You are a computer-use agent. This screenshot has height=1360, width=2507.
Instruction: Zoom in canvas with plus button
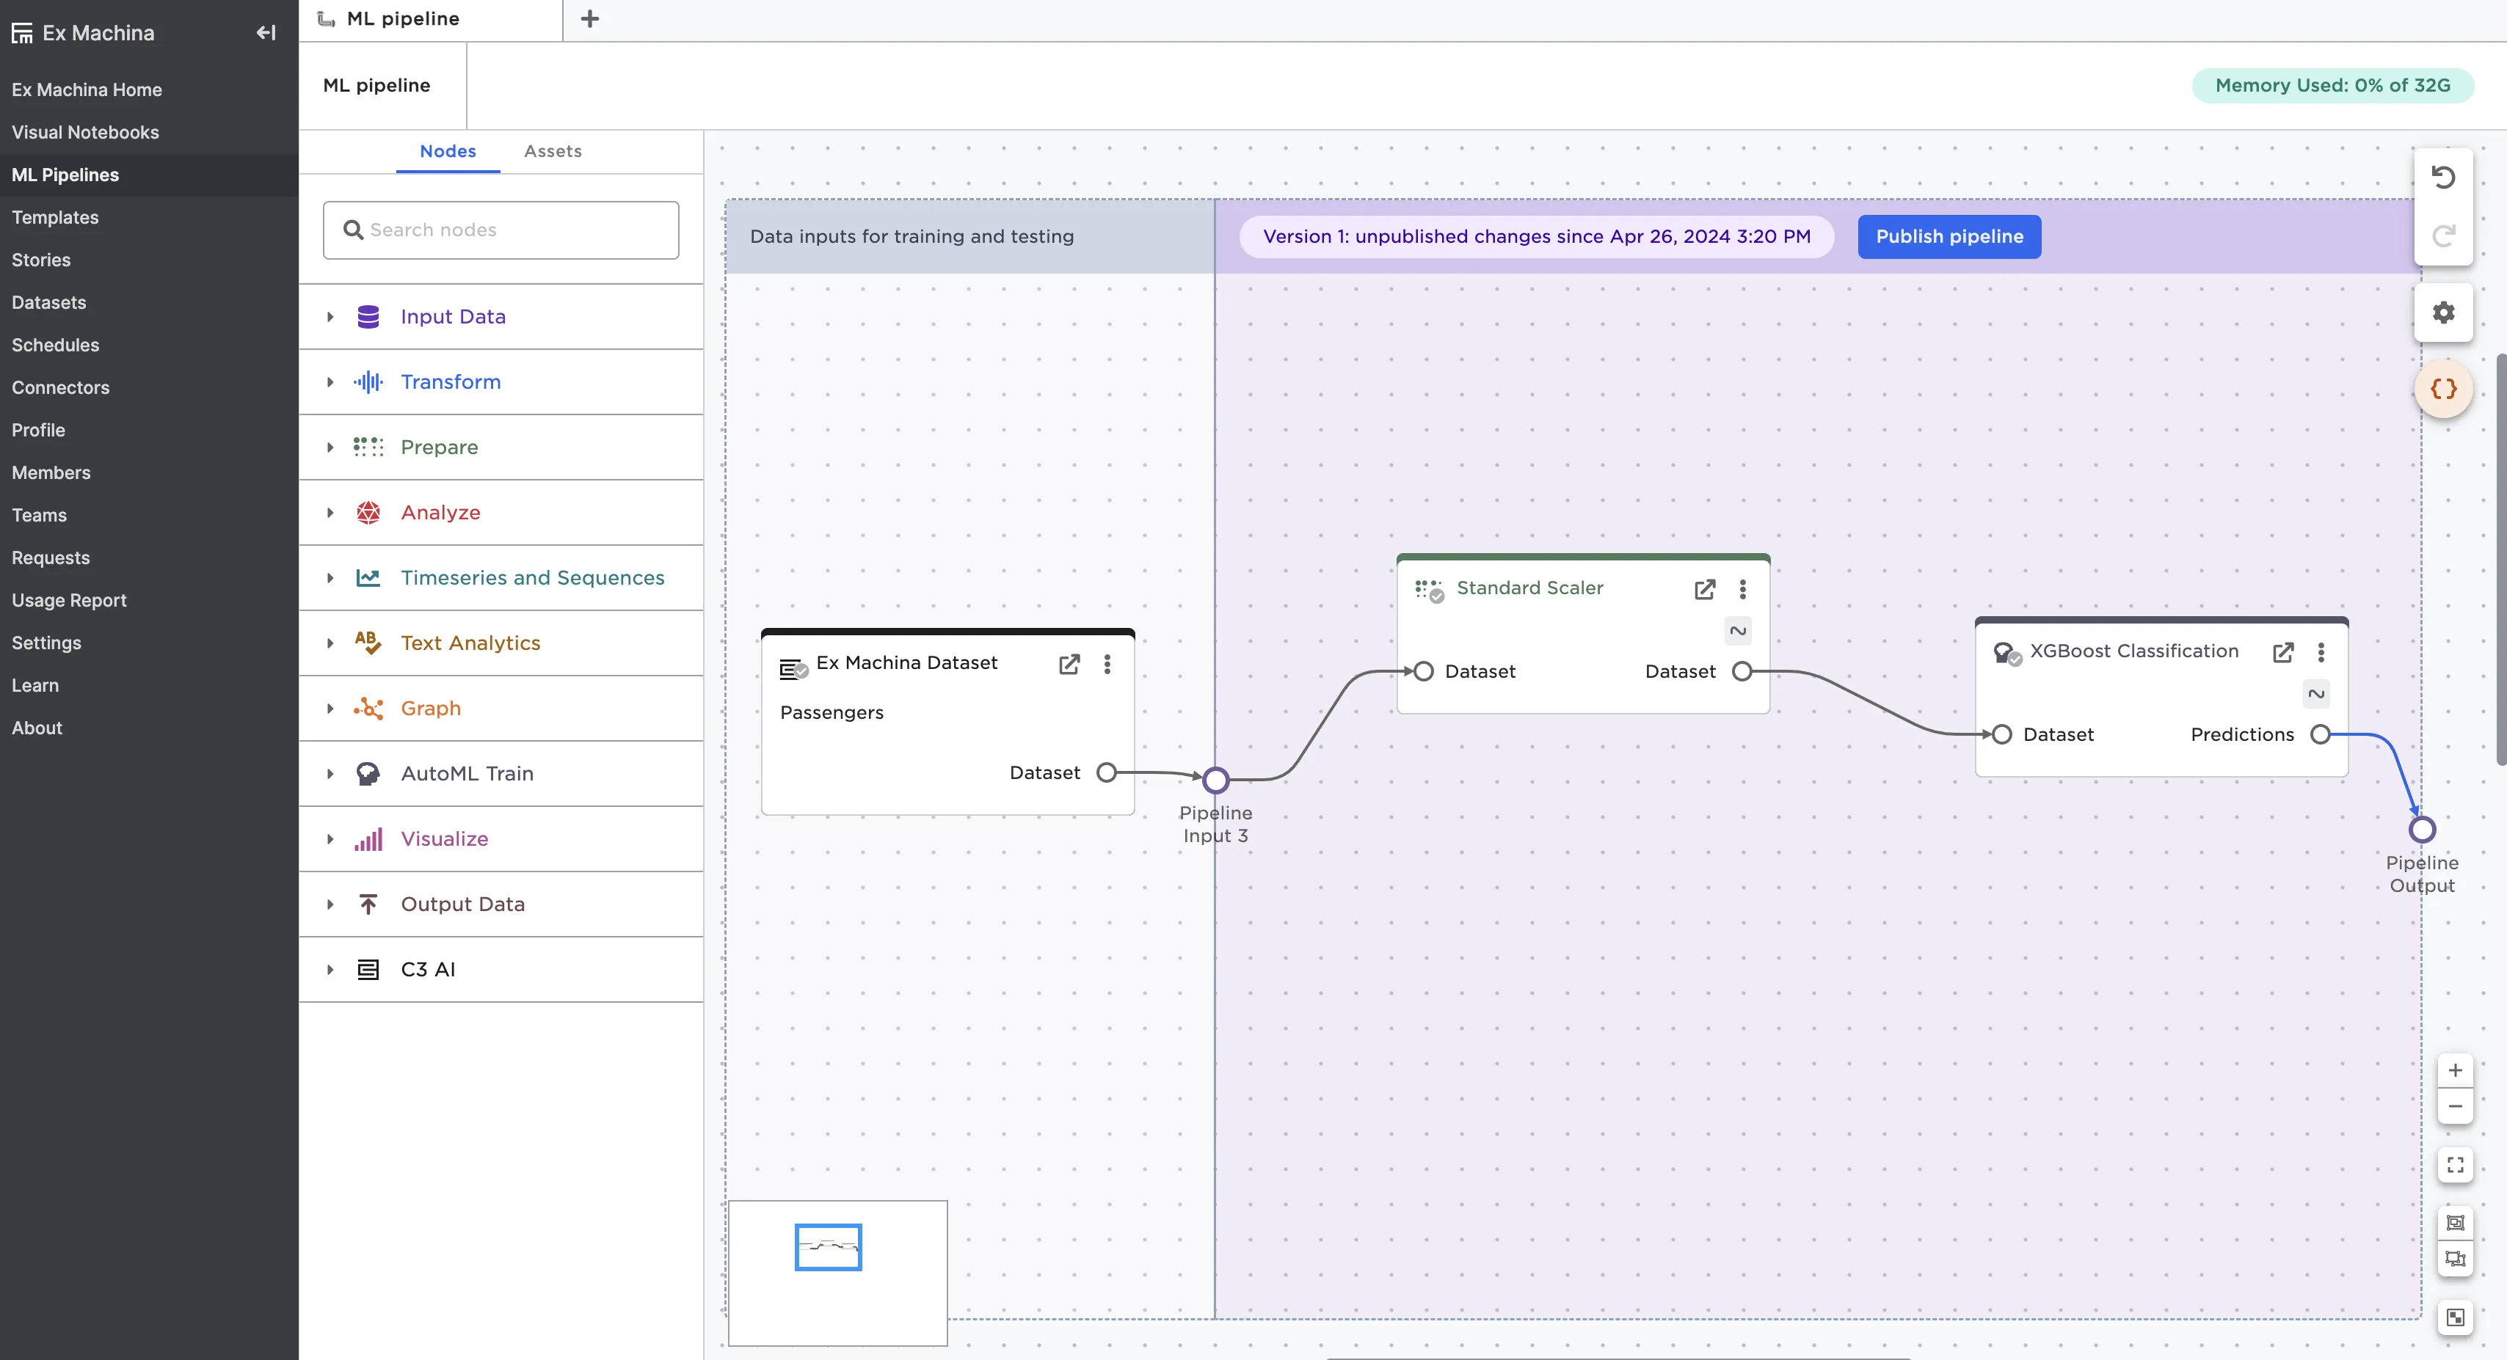click(2454, 1070)
